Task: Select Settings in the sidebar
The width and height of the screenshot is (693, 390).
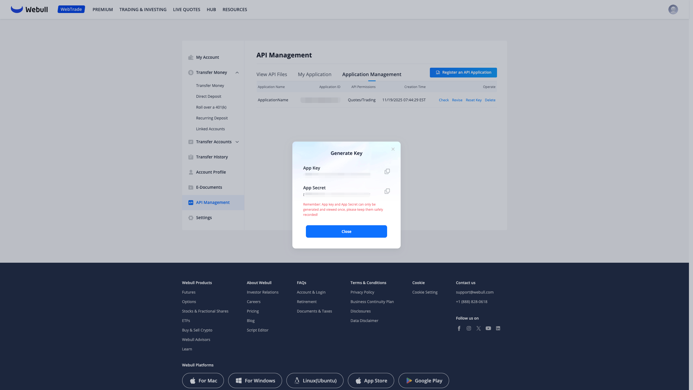Action: [204, 218]
